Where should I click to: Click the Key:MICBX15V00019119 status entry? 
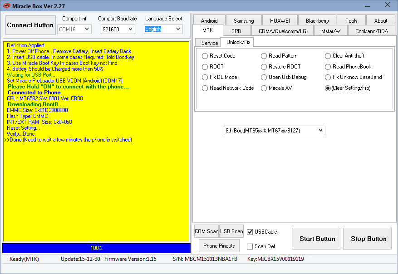pyautogui.click(x=275, y=259)
